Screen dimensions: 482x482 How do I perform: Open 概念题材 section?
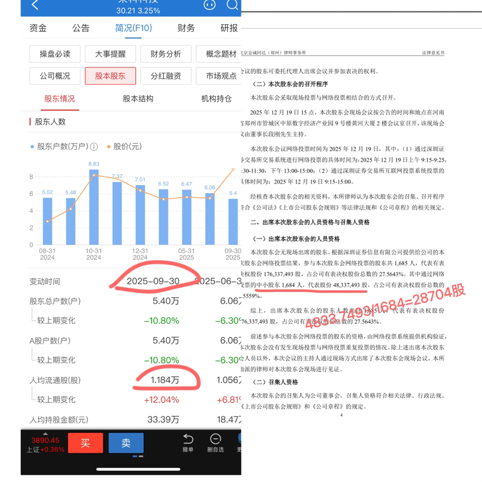coord(218,54)
